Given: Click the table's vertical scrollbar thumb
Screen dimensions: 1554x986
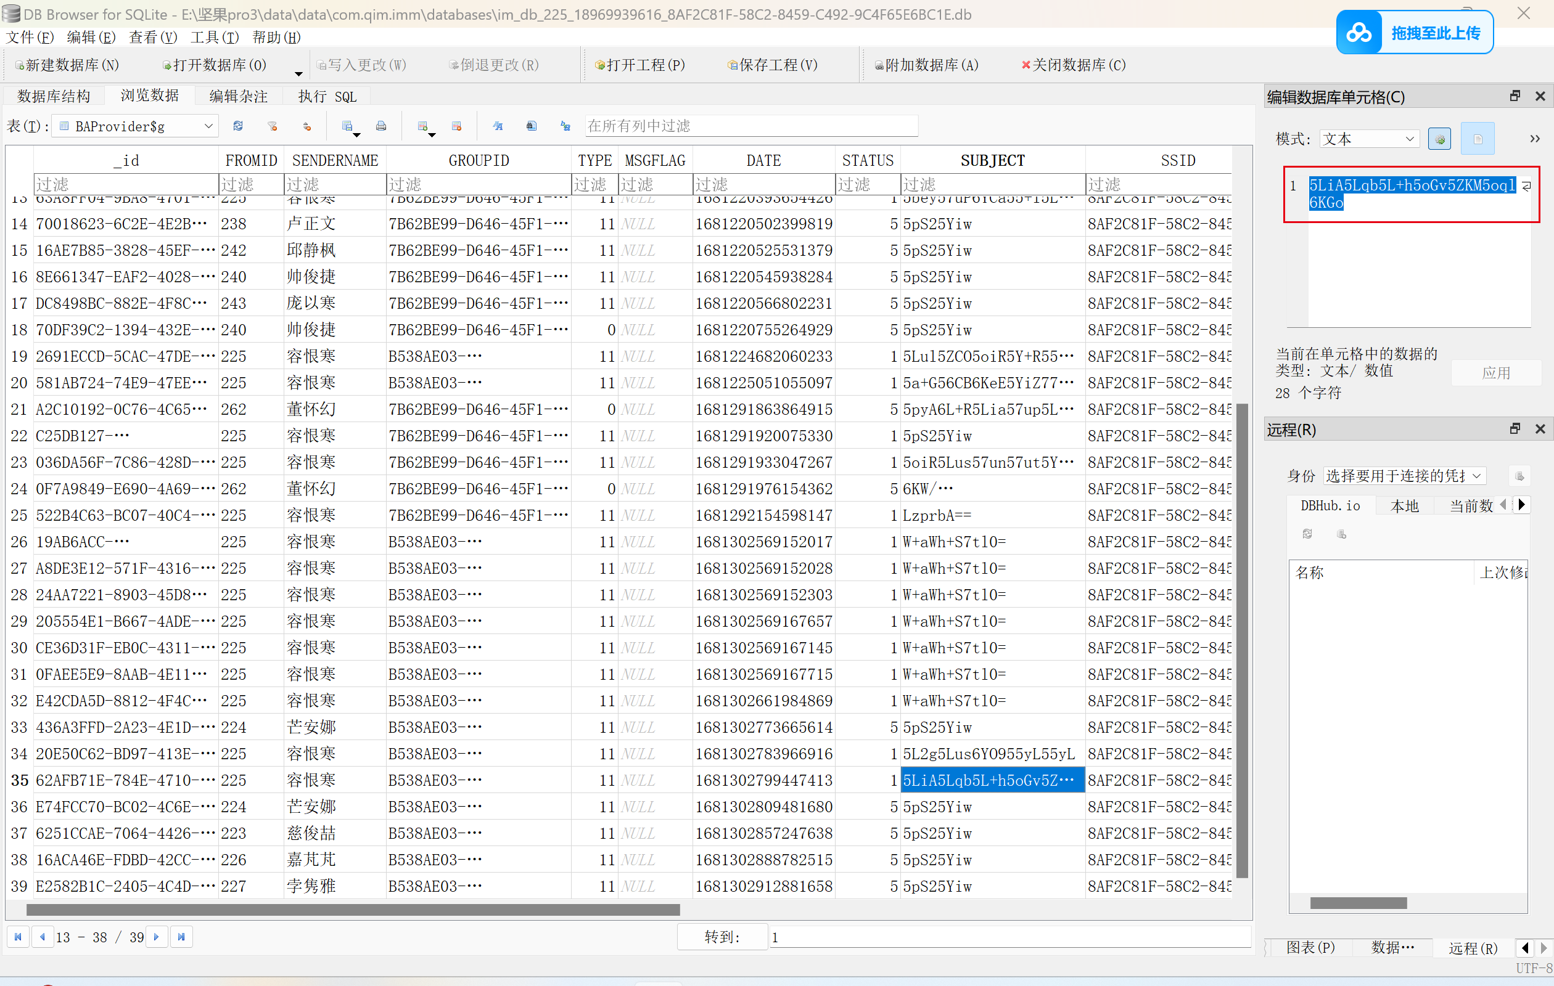Looking at the screenshot, I should pyautogui.click(x=1241, y=640).
